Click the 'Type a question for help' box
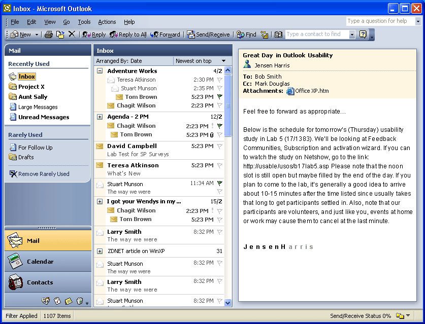Viewport: 425px width, 324px height. point(380,21)
